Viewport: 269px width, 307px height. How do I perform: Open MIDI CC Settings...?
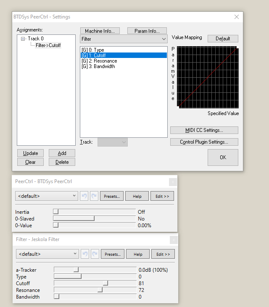click(x=204, y=130)
